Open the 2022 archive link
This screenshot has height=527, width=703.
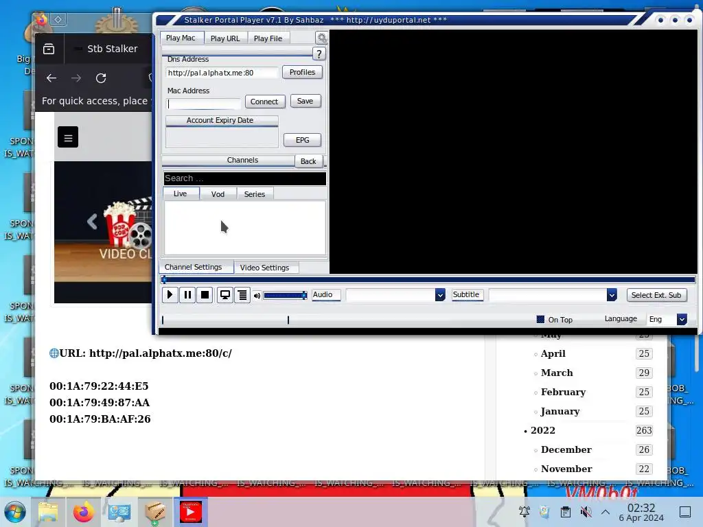[542, 430]
